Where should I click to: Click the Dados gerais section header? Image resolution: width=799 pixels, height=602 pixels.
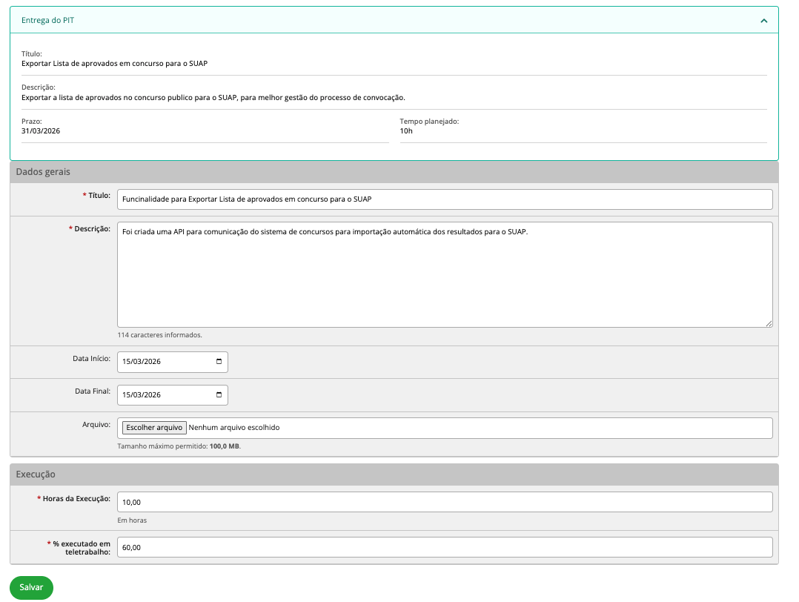point(43,172)
